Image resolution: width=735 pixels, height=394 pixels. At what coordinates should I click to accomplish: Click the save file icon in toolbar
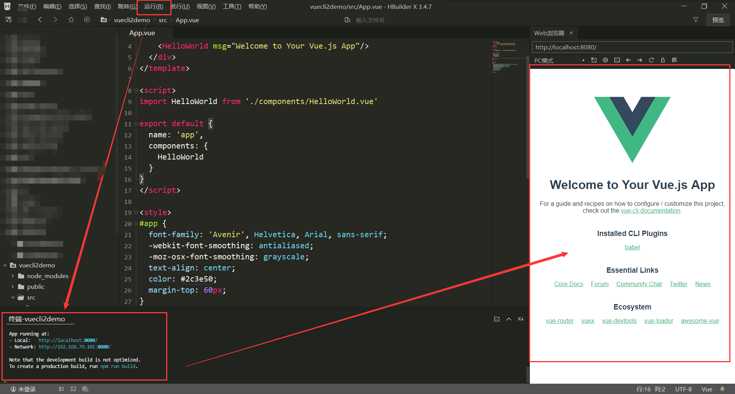point(8,20)
